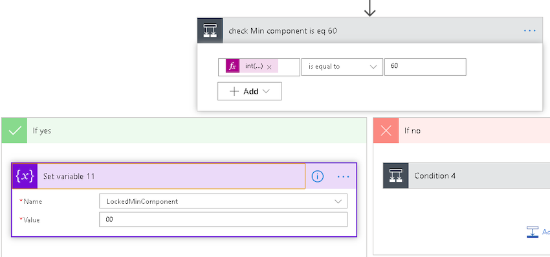Viewport: 550px width, 257px height.
Task: Click the add action icon in If no branch
Action: pyautogui.click(x=533, y=232)
